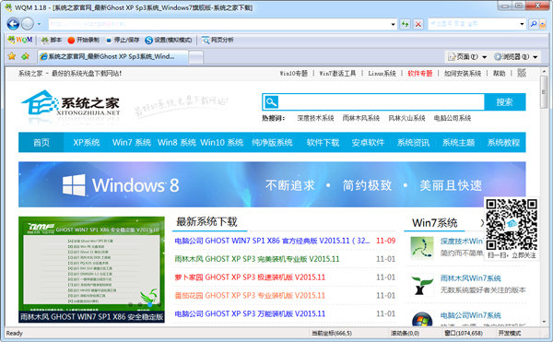This screenshot has height=342, width=553.
Task: Select the XP系统 navigation item
Action: coord(87,143)
